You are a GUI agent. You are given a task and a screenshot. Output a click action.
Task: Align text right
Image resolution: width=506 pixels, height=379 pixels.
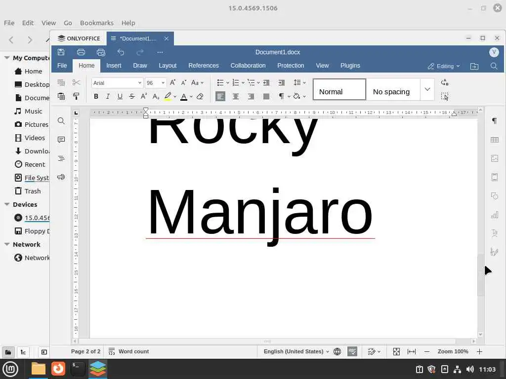click(x=251, y=96)
